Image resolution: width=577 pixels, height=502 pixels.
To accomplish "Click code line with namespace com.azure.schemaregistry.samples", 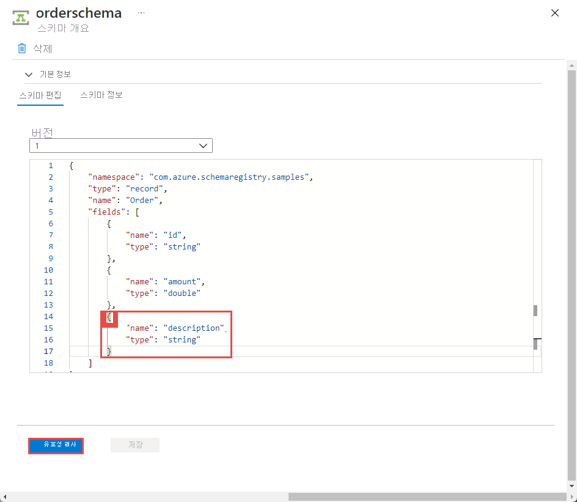I will (200, 177).
